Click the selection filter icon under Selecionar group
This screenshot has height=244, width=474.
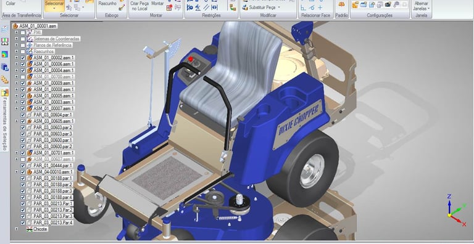click(69, 7)
